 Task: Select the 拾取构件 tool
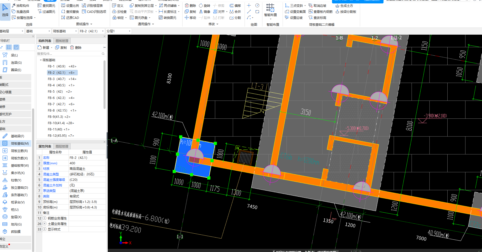[x=20, y=6]
